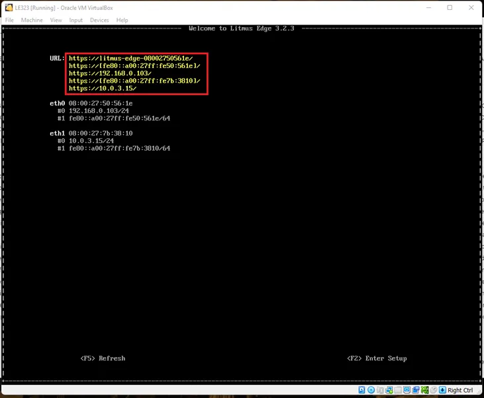
Task: Click the https://[fe80::a00:27ff:fe50:561e]/ URL
Action: [x=134, y=65]
